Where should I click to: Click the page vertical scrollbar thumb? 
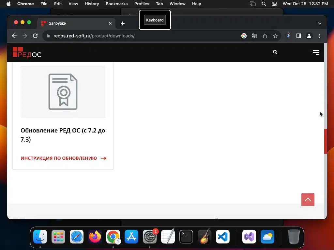pyautogui.click(x=326, y=141)
